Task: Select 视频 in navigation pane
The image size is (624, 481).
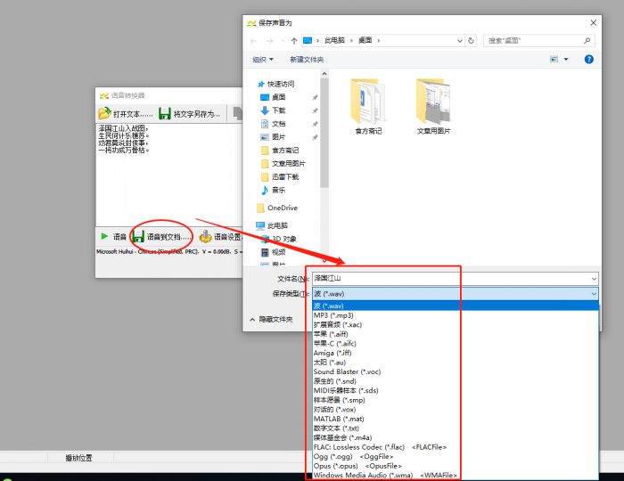Action: pyautogui.click(x=278, y=252)
